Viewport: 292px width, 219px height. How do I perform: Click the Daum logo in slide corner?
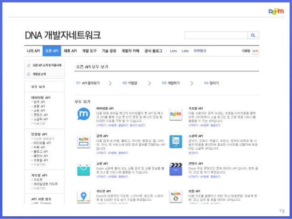276,11
